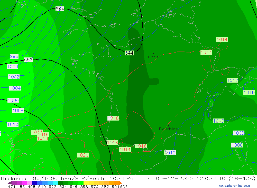The image size is (257, 188).
Task: Click the 1000 isobar label
Action: 12,67
